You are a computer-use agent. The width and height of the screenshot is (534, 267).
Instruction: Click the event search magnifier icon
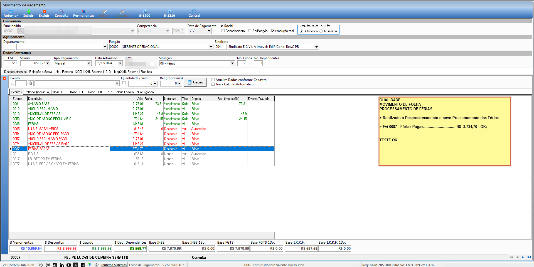(31, 83)
